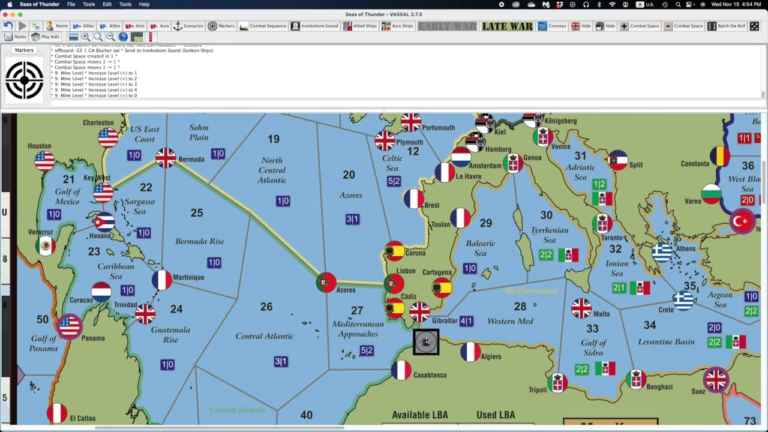Open the Axis Ships palette

tap(397, 26)
